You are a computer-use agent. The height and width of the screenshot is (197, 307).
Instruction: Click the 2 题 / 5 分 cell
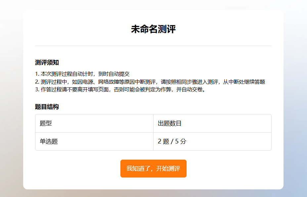click(212, 141)
